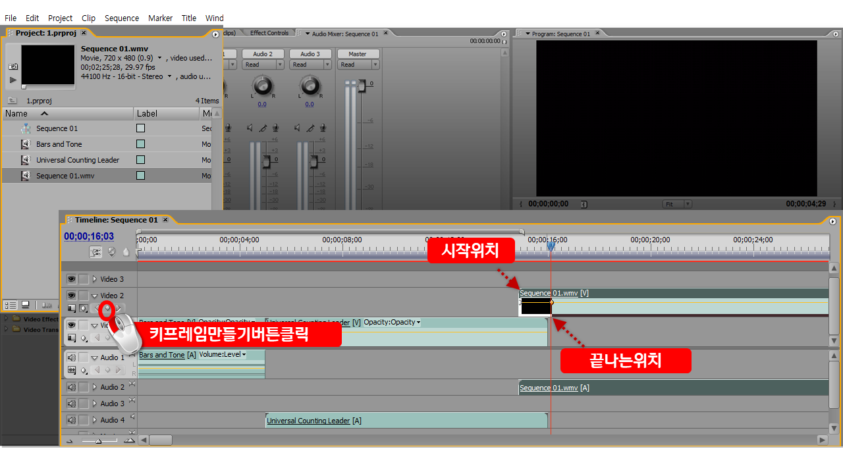
Task: Collapse the Video 2 track
Action: tap(94, 296)
